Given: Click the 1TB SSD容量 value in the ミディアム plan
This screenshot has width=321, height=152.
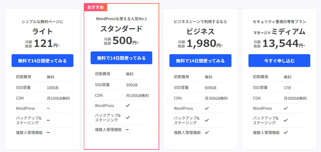Looking at the screenshot, I should point(287,88).
